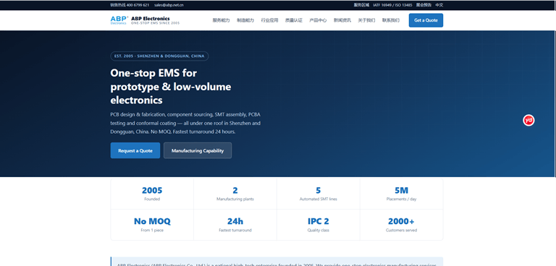The height and width of the screenshot is (266, 556).
Task: Open the 行业应用 menu item
Action: coord(269,20)
